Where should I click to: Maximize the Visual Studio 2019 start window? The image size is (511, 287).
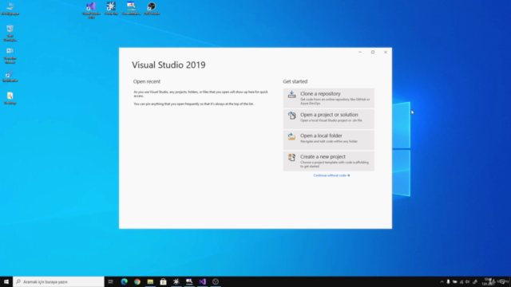[x=373, y=52]
